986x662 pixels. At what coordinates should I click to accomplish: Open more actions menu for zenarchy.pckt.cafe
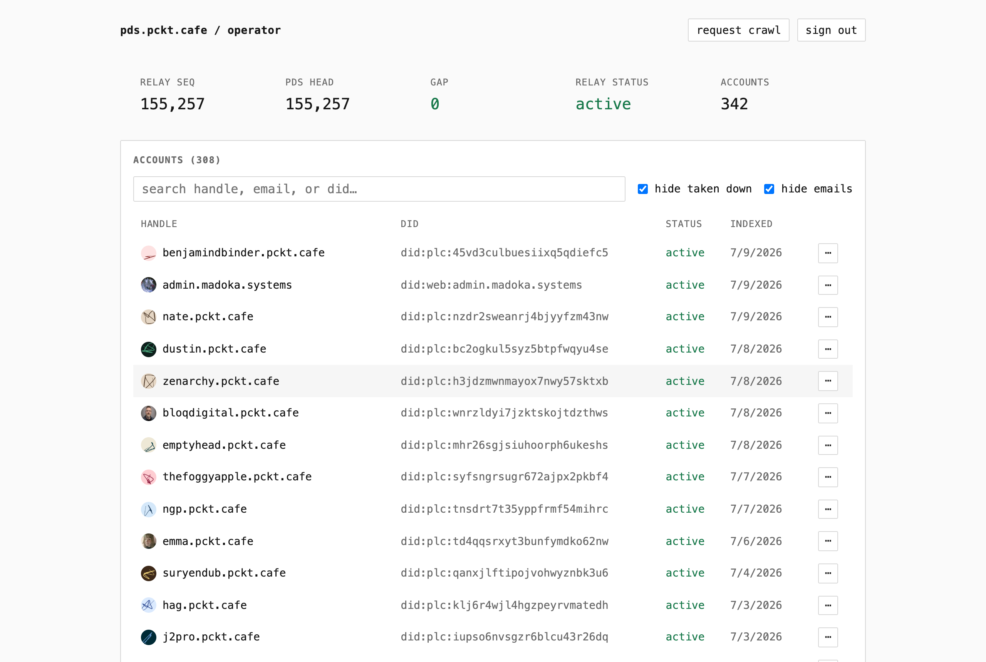828,381
